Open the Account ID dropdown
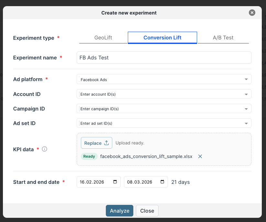Image resolution: width=266 pixels, height=222 pixels. (164, 94)
